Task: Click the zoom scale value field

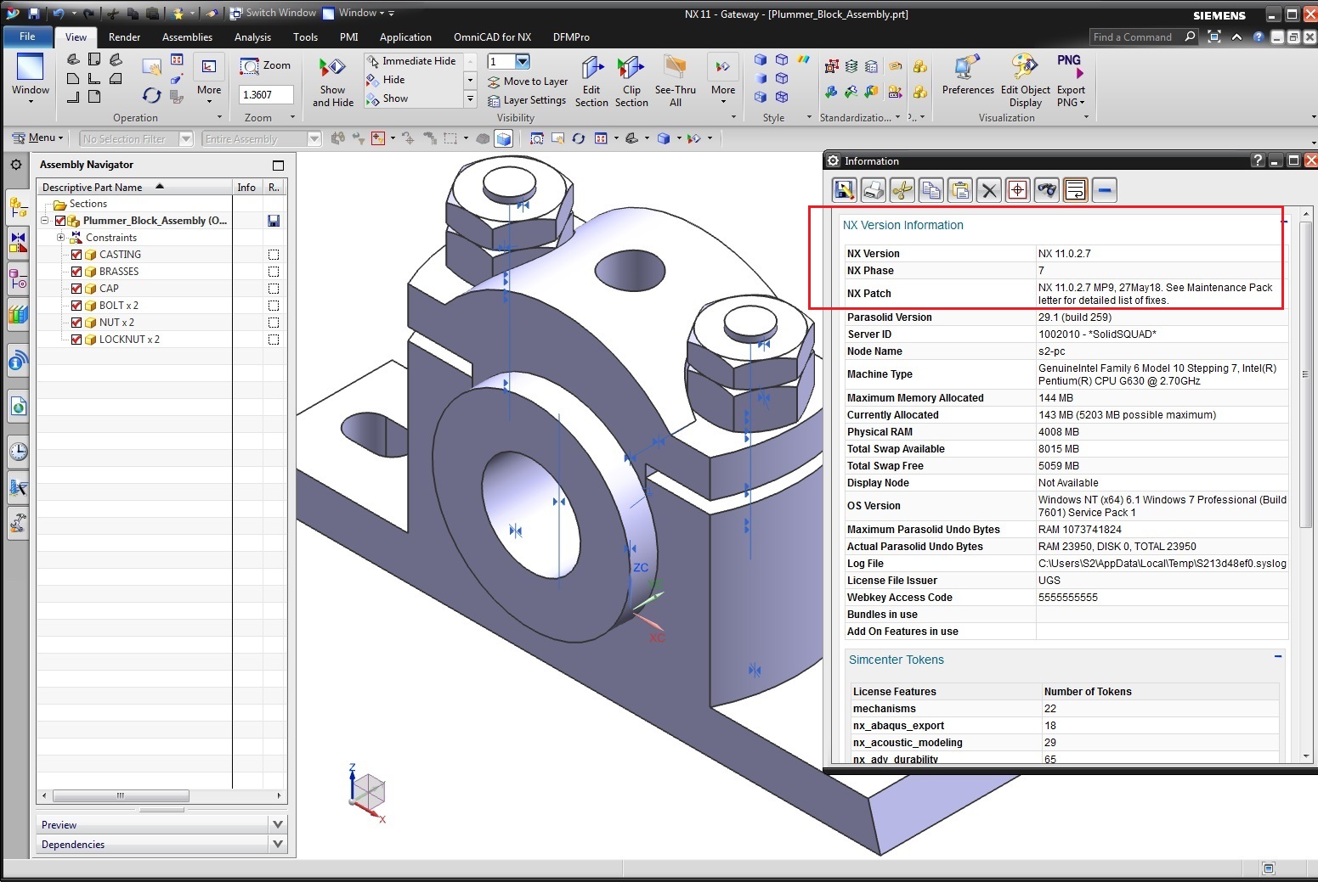Action: [x=266, y=94]
